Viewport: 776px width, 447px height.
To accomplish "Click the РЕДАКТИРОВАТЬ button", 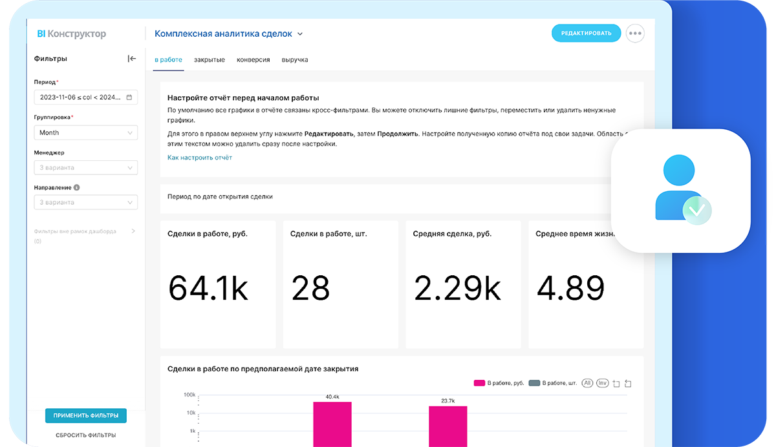I will click(586, 33).
